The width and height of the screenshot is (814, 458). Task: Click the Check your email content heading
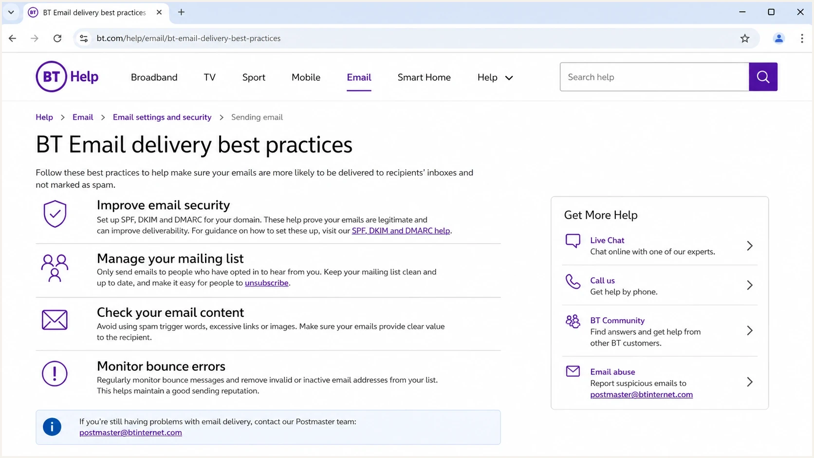coord(170,312)
